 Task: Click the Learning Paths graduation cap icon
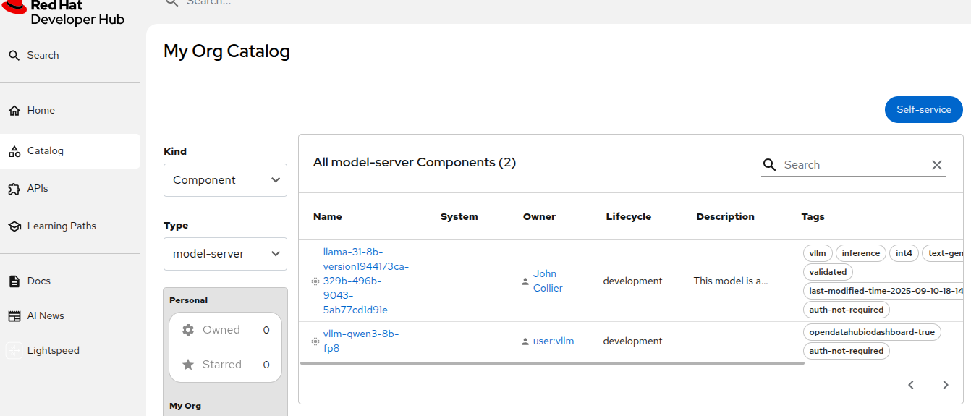point(14,226)
